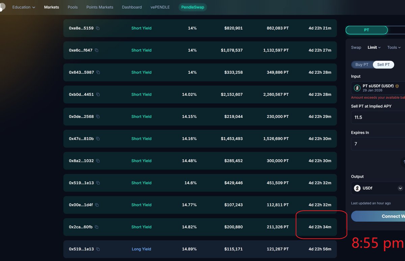Open the Tools dropdown
The height and width of the screenshot is (261, 405).
394,47
